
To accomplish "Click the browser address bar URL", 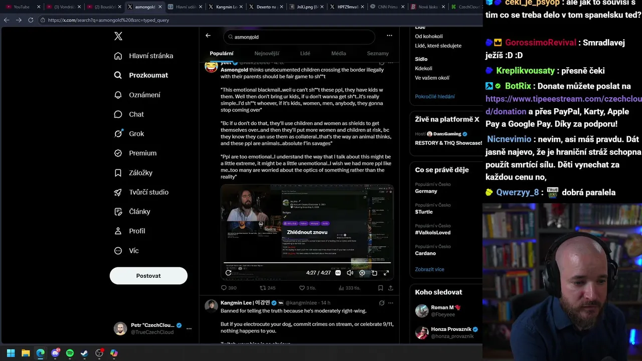I will [x=109, y=20].
